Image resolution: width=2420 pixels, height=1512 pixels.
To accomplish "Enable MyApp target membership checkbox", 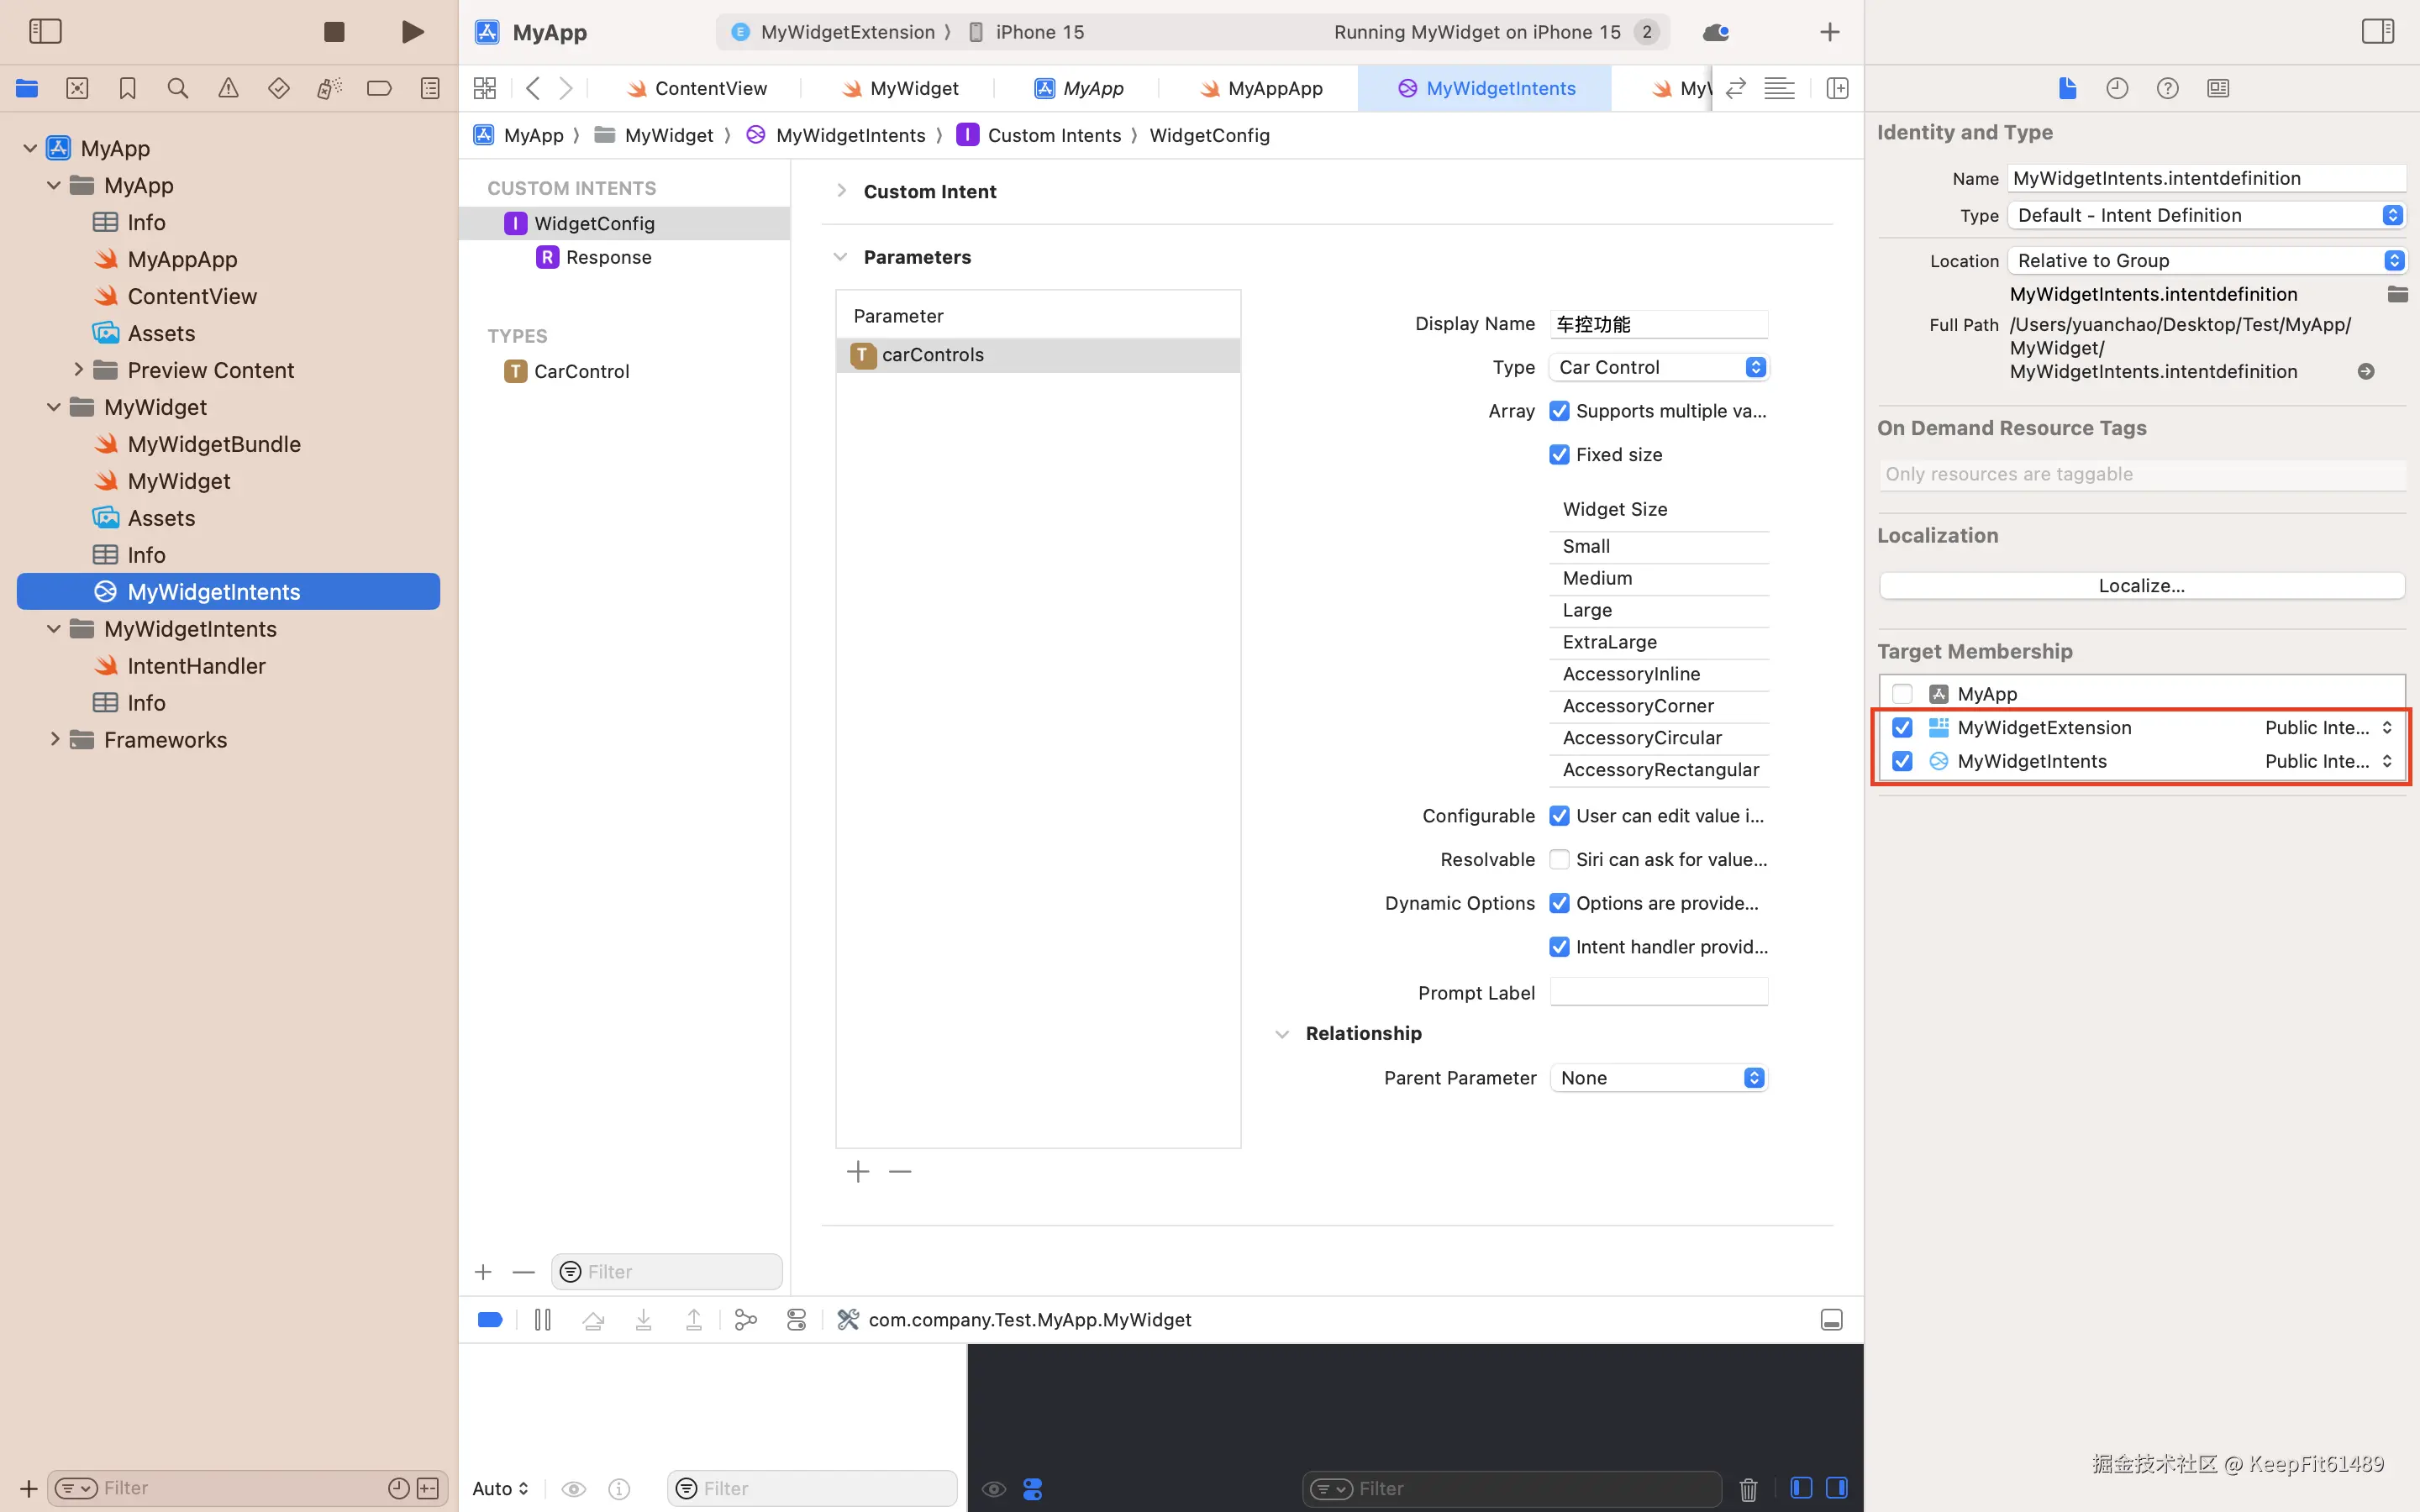I will [1902, 694].
